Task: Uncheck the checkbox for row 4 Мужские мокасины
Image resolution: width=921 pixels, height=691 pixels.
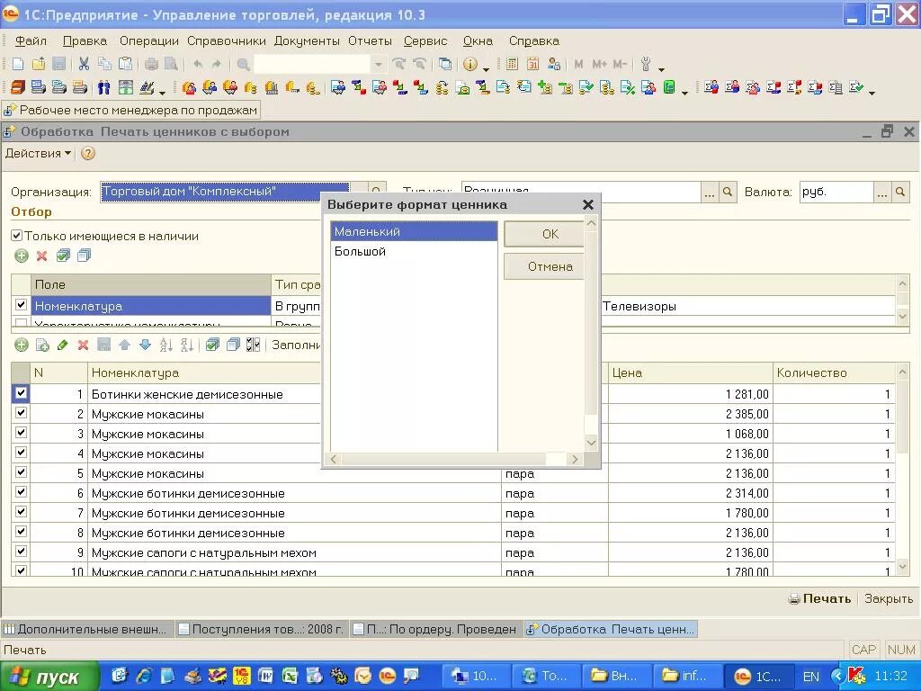Action: tap(22, 453)
